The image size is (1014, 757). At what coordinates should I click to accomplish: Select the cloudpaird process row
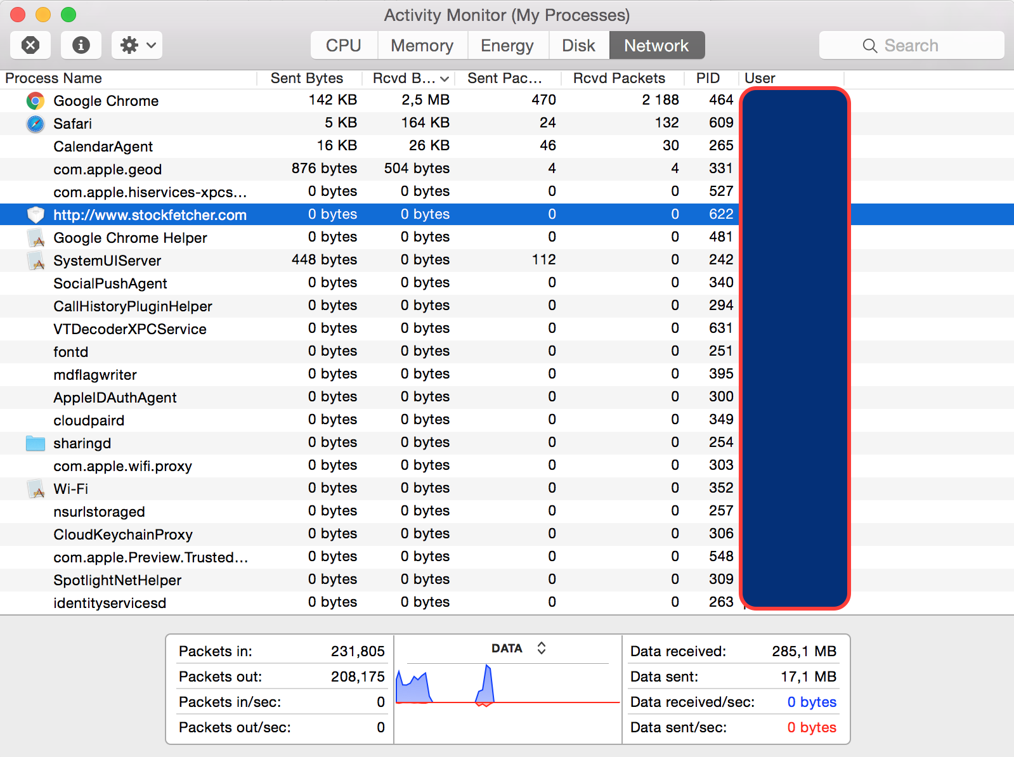tap(507, 420)
